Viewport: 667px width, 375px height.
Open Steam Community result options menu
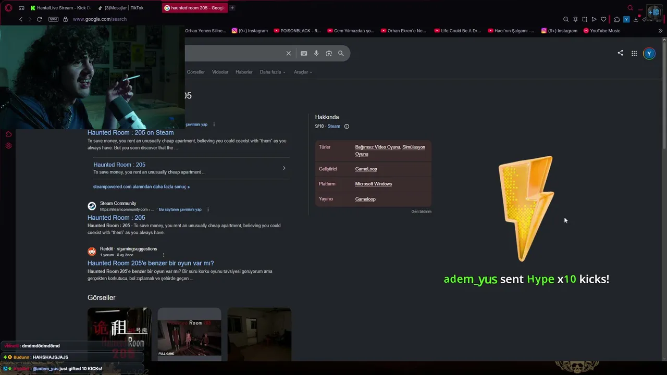(x=208, y=209)
